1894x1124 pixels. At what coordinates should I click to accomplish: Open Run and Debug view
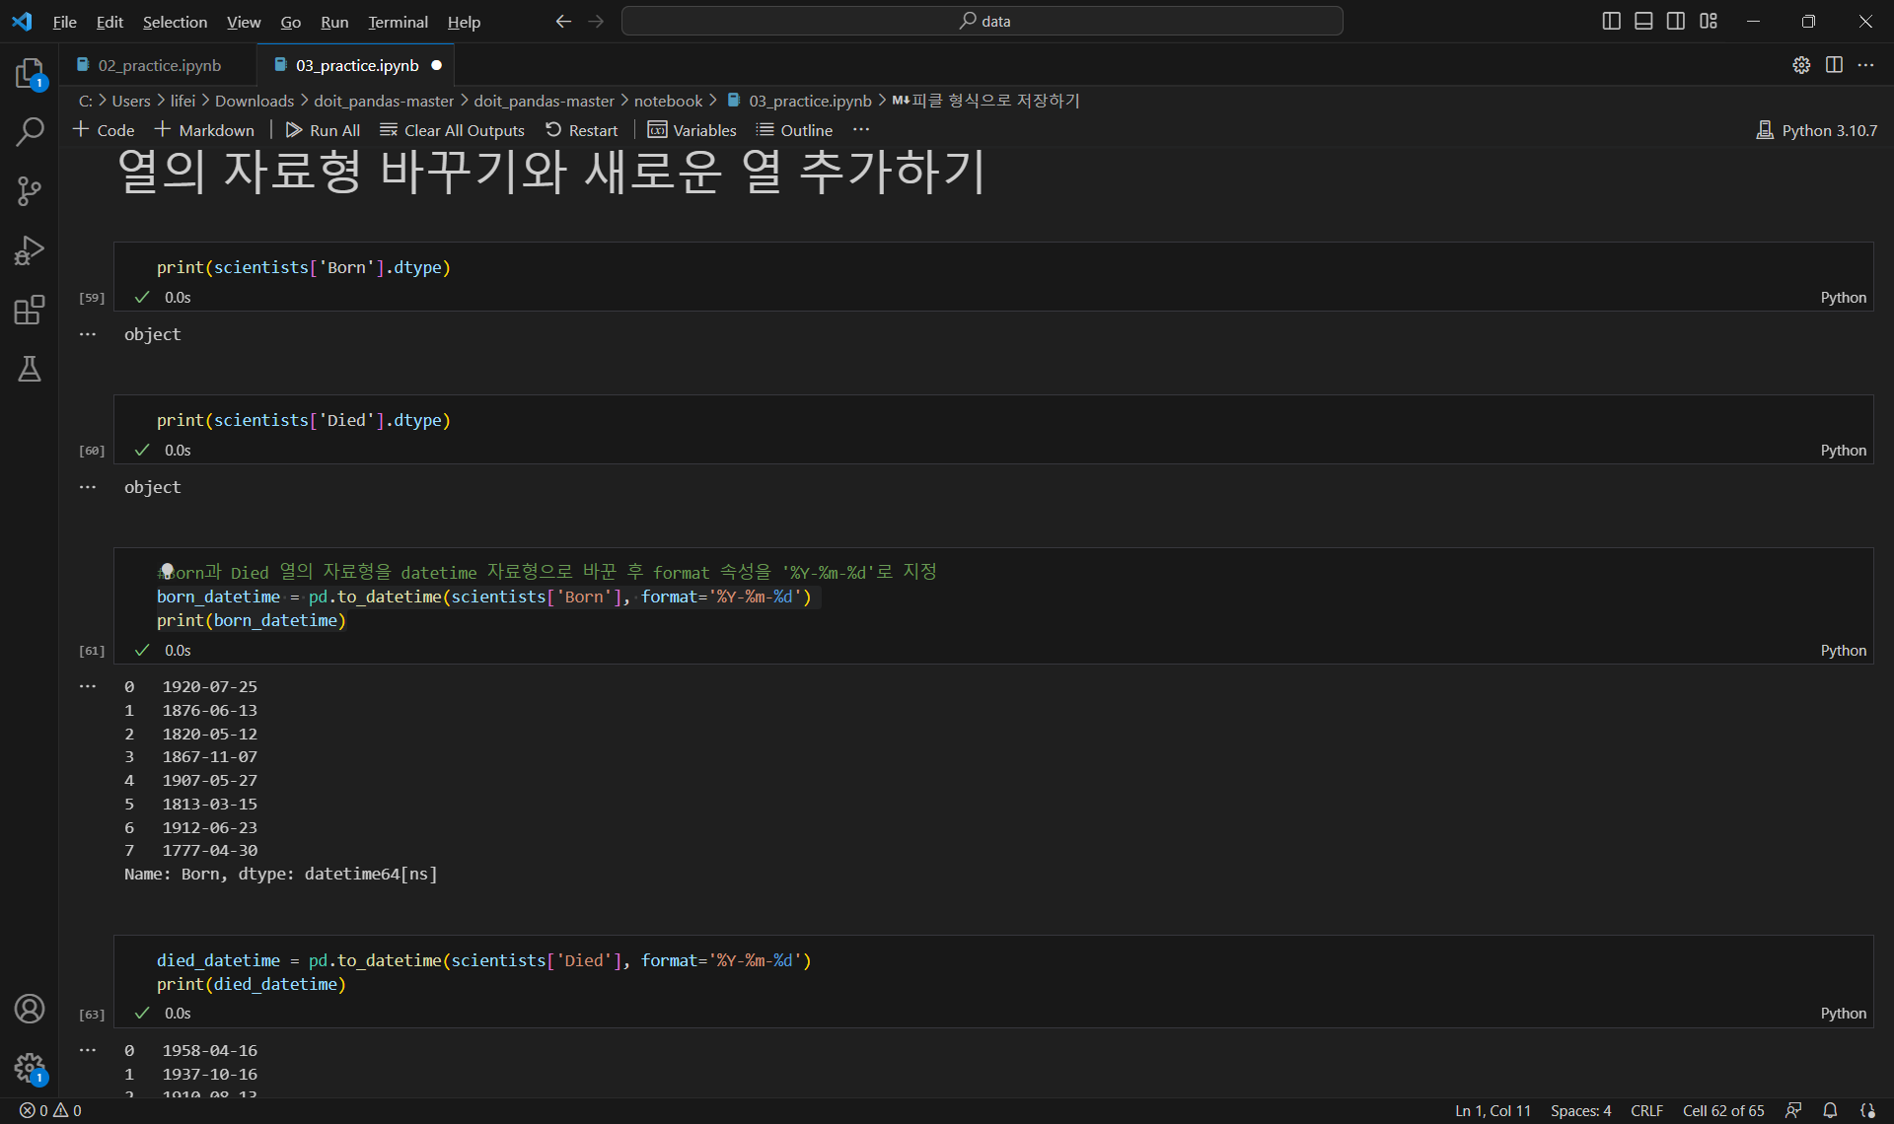tap(30, 250)
